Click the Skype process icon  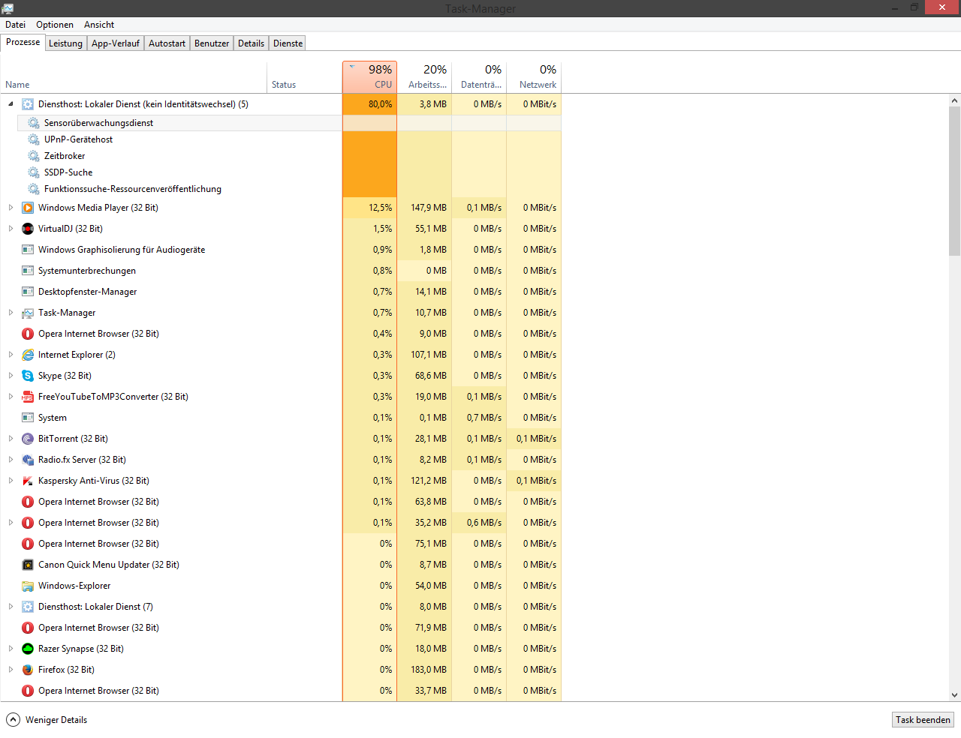coord(28,376)
